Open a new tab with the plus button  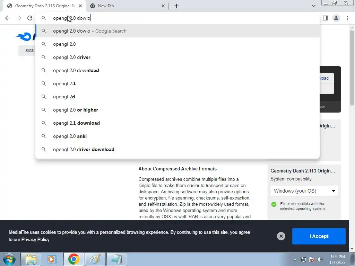click(x=176, y=6)
